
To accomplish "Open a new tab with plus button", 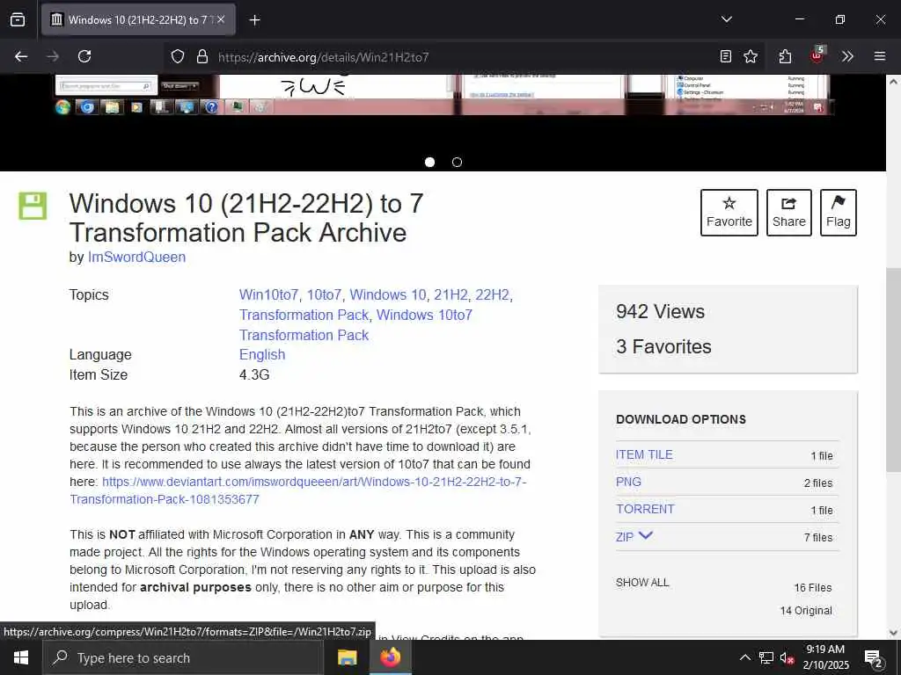I will [254, 20].
